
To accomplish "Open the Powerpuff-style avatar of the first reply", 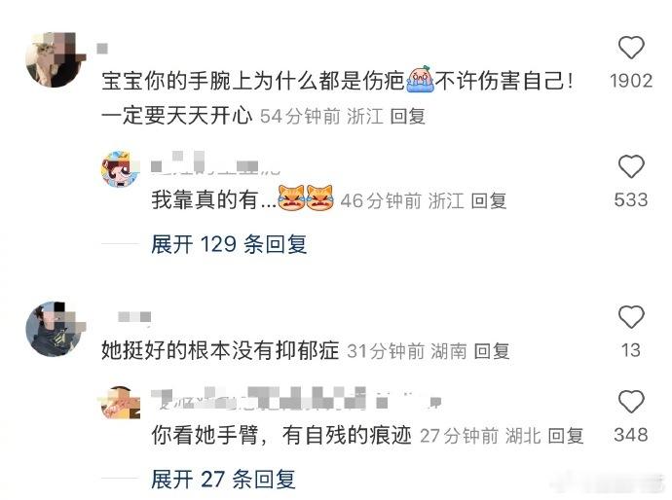I will click(x=121, y=169).
